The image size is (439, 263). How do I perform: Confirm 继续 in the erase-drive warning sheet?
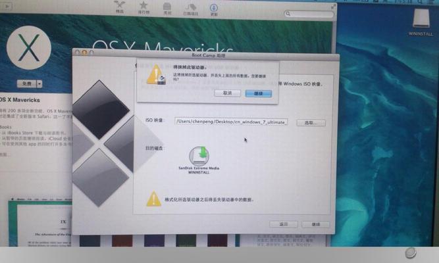[259, 93]
